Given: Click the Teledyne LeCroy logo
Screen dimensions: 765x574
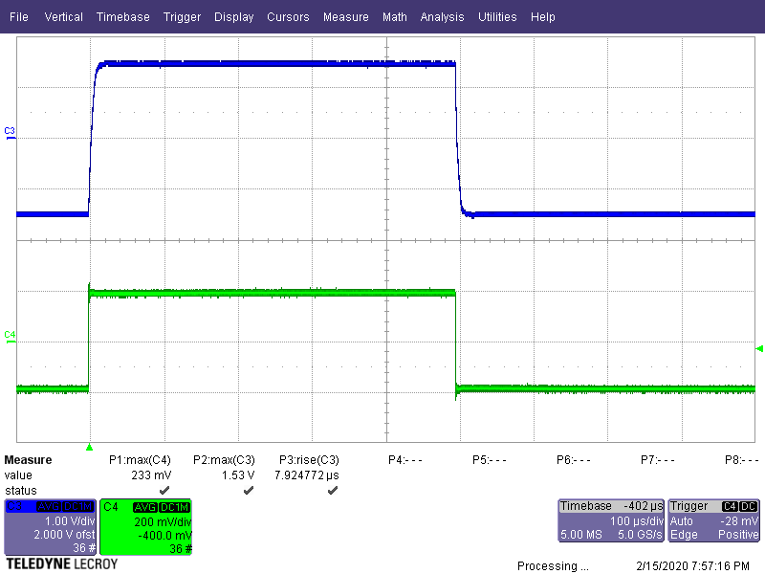Looking at the screenshot, I should [62, 563].
